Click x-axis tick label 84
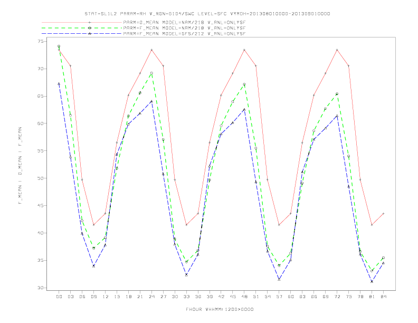 (x=384, y=297)
